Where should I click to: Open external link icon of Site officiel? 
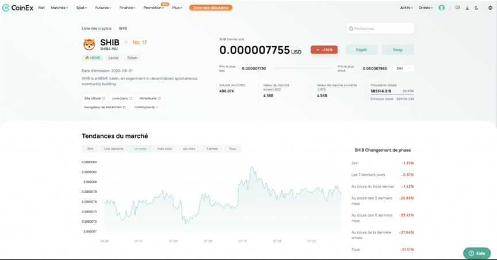click(x=104, y=98)
